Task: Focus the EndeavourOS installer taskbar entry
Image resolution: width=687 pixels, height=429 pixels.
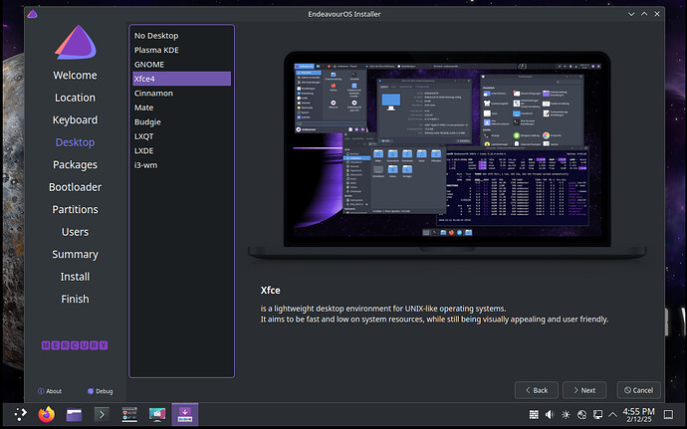Action: [185, 414]
